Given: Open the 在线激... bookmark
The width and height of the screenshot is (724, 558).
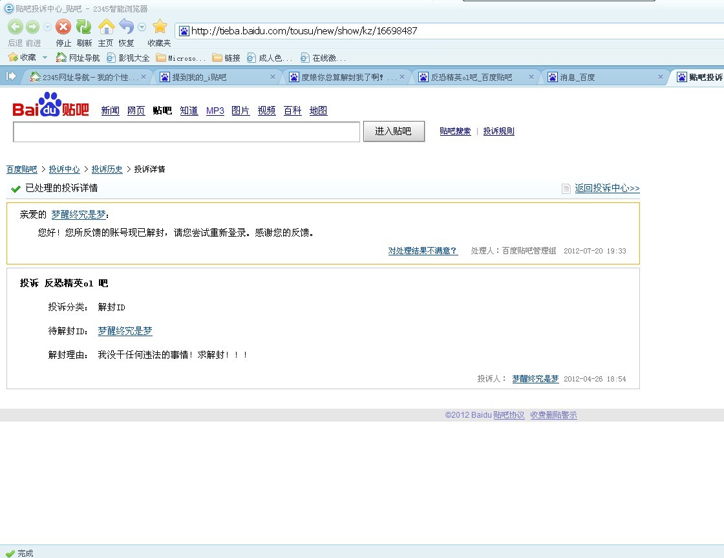Looking at the screenshot, I should click(323, 58).
